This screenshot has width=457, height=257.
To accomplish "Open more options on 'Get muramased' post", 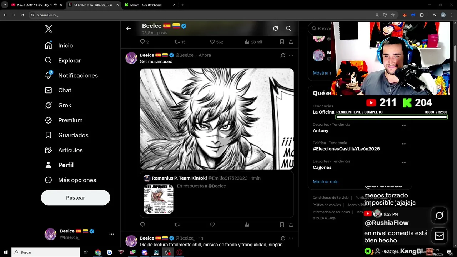I will tap(291, 55).
